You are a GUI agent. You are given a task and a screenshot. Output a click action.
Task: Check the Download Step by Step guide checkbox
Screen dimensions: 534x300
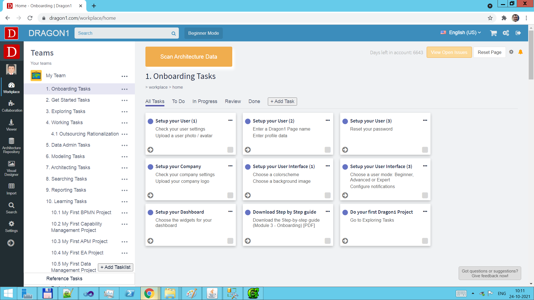pyautogui.click(x=328, y=241)
